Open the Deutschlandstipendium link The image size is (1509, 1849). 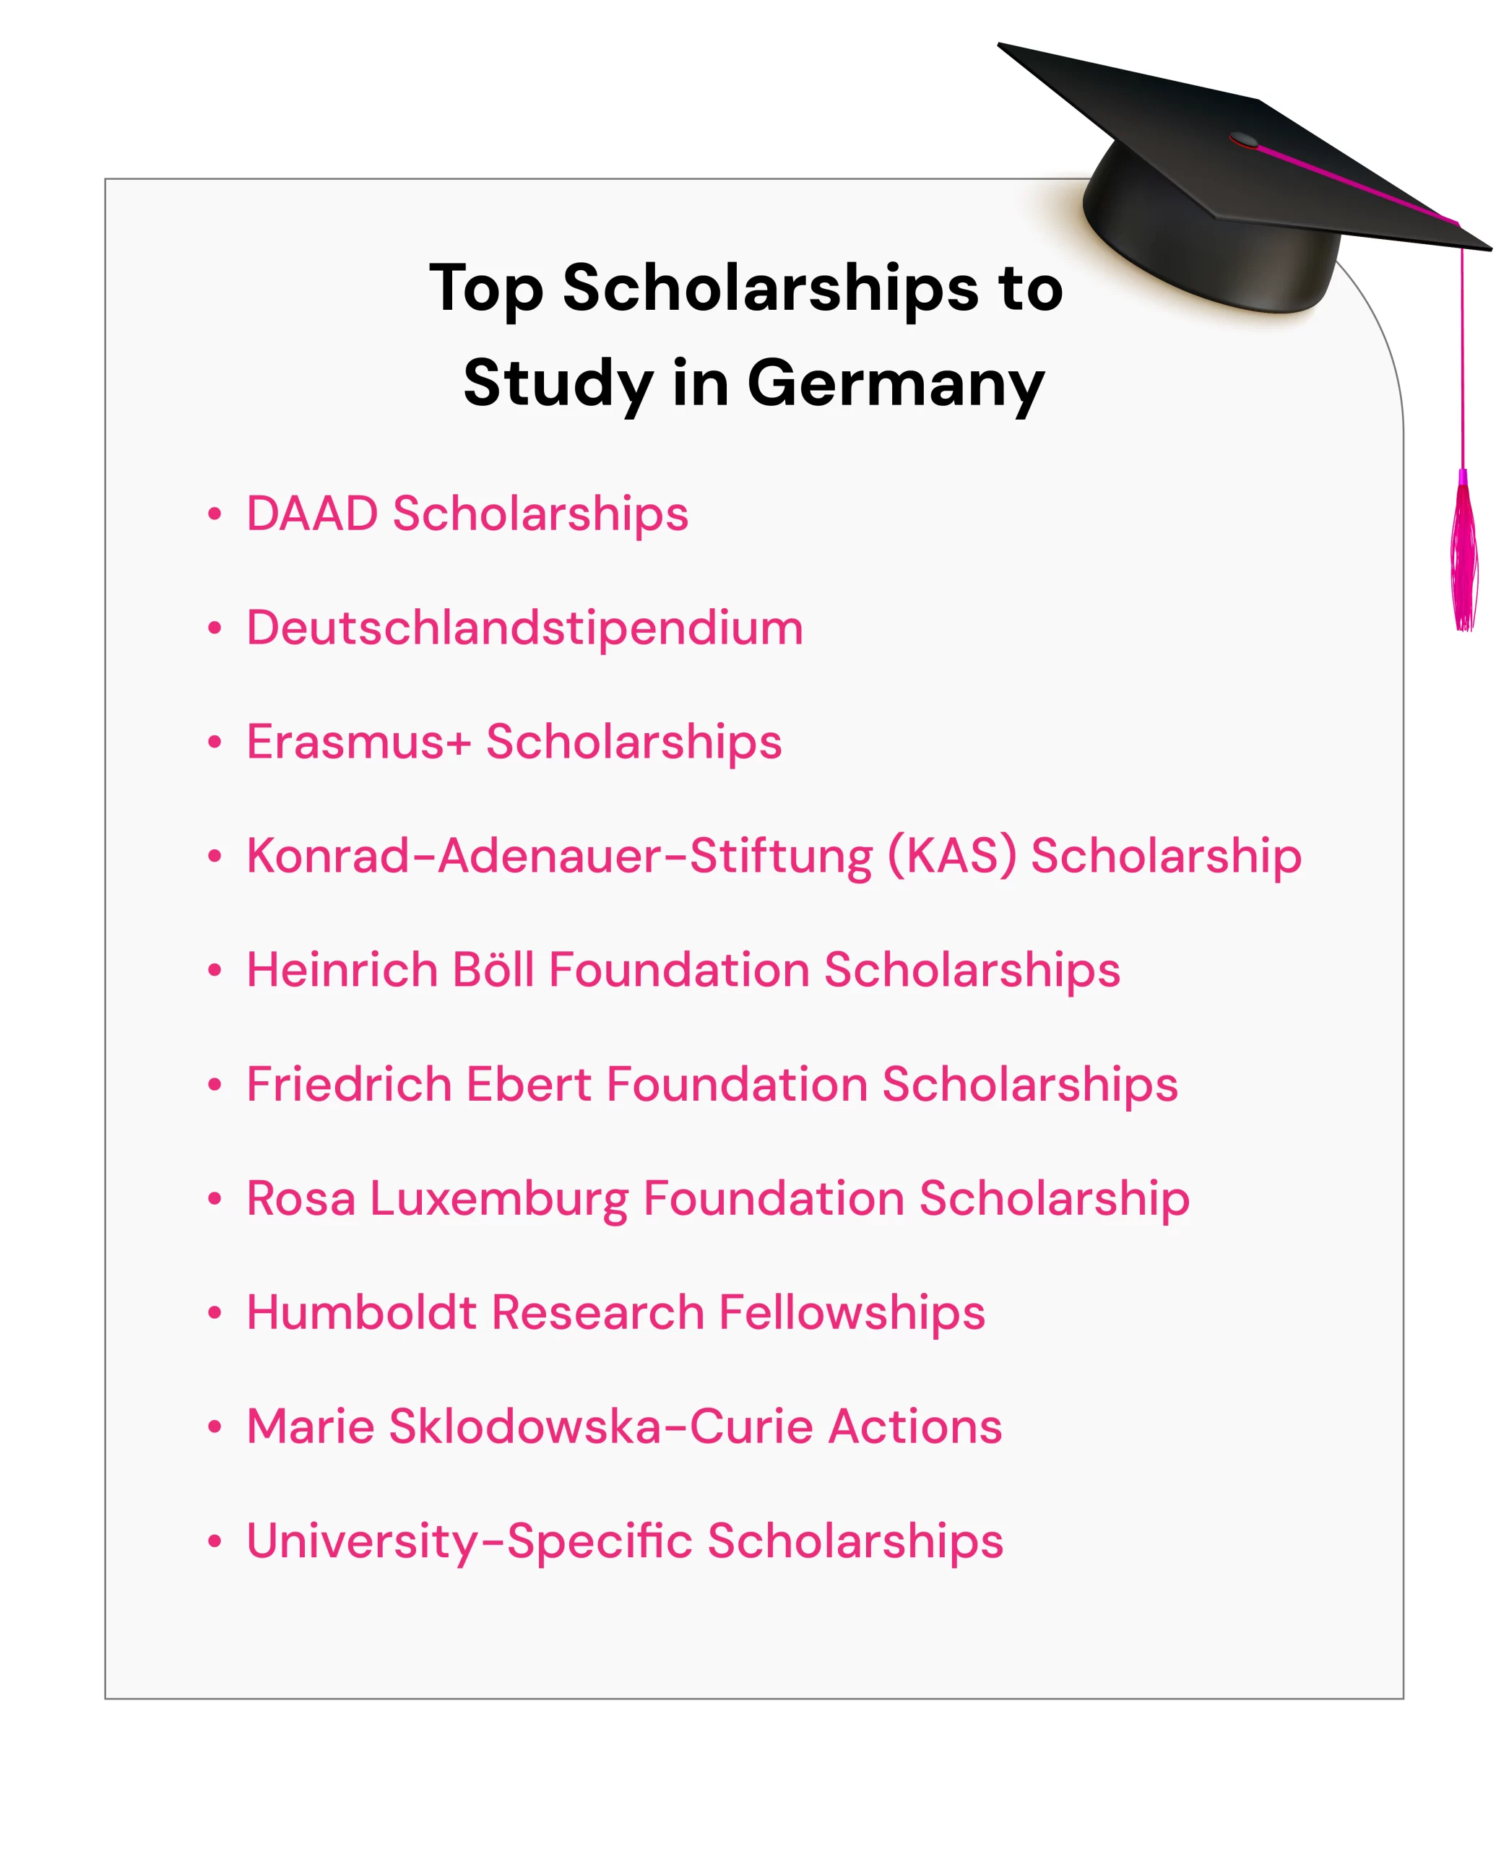[524, 628]
